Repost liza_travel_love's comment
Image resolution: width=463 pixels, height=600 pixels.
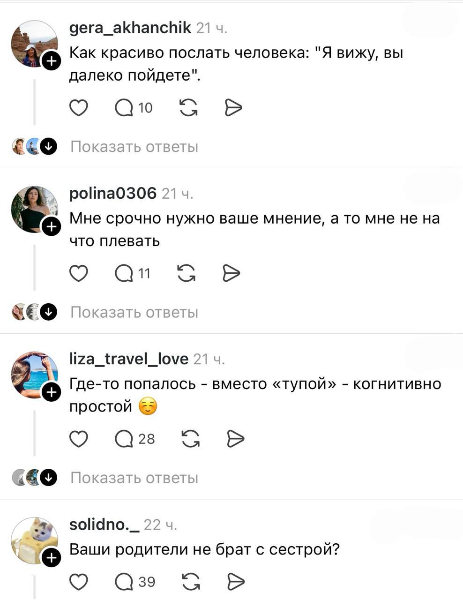pos(190,439)
